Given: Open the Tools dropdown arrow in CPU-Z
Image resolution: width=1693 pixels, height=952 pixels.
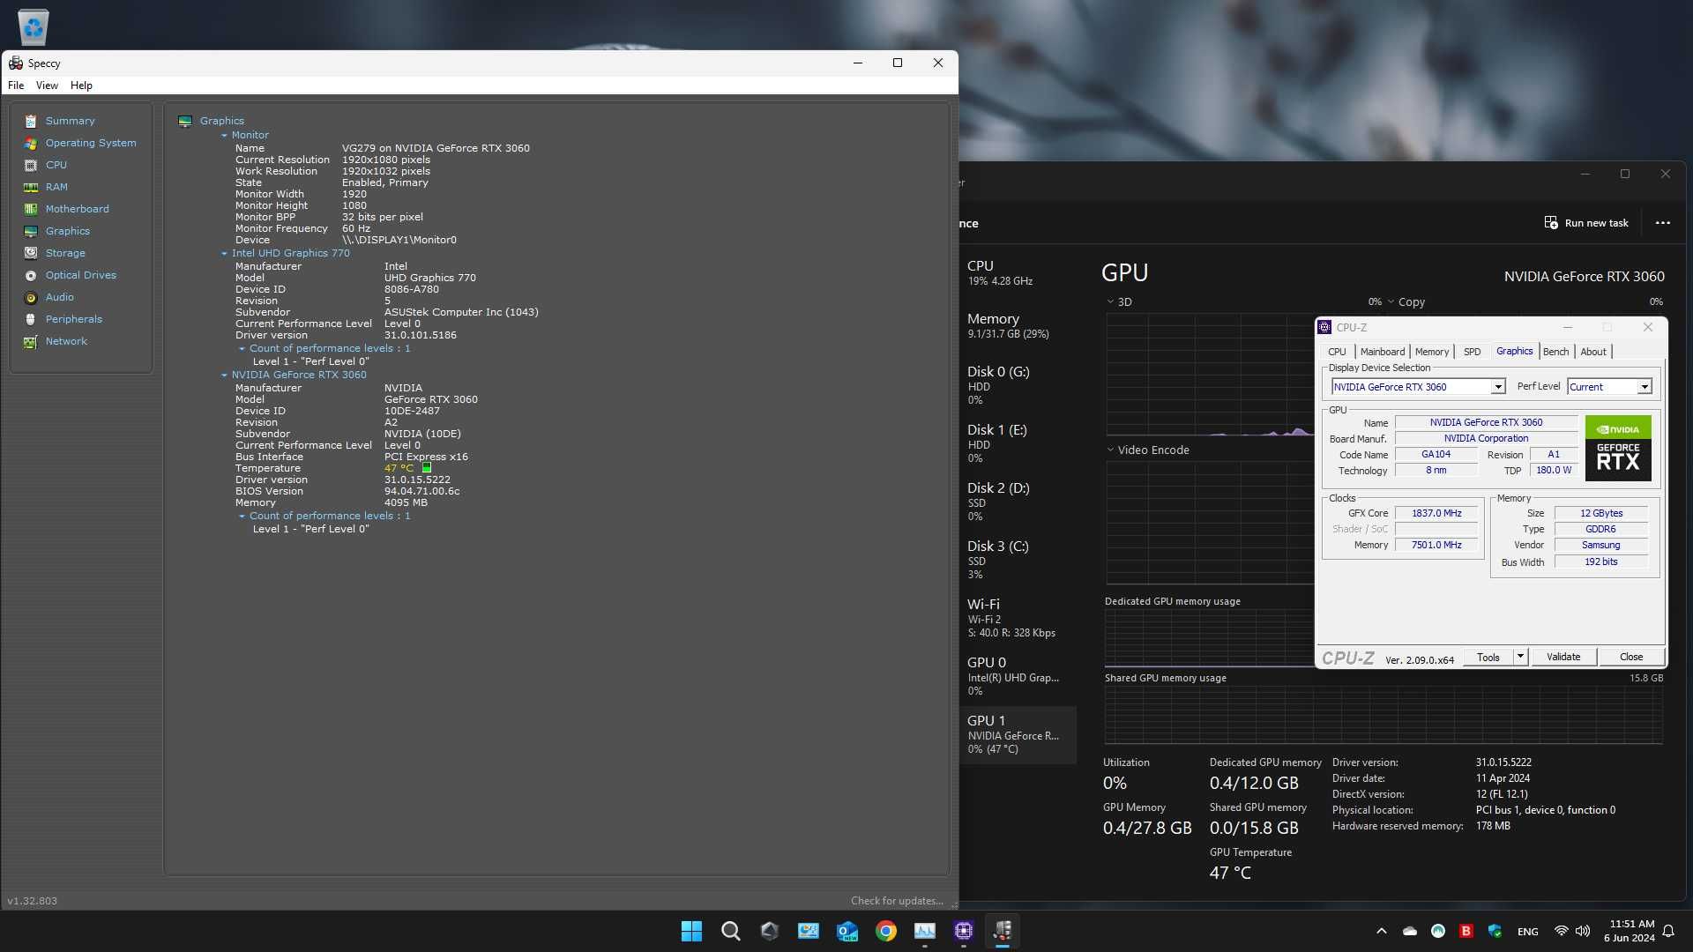Looking at the screenshot, I should pos(1520,657).
